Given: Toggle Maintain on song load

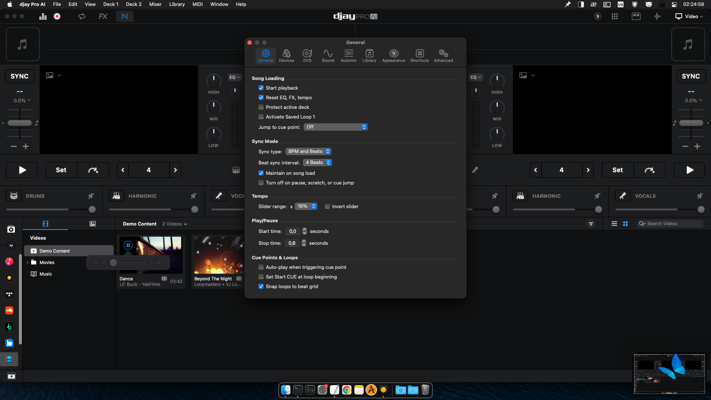Looking at the screenshot, I should coord(261,173).
